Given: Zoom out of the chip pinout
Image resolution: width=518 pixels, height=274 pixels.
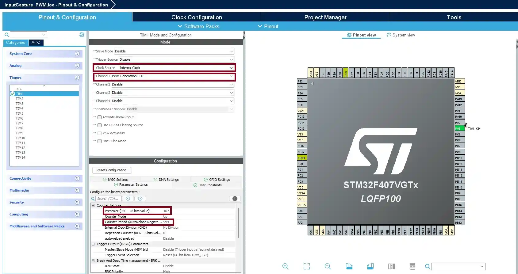Looking at the screenshot, I should coord(328,266).
